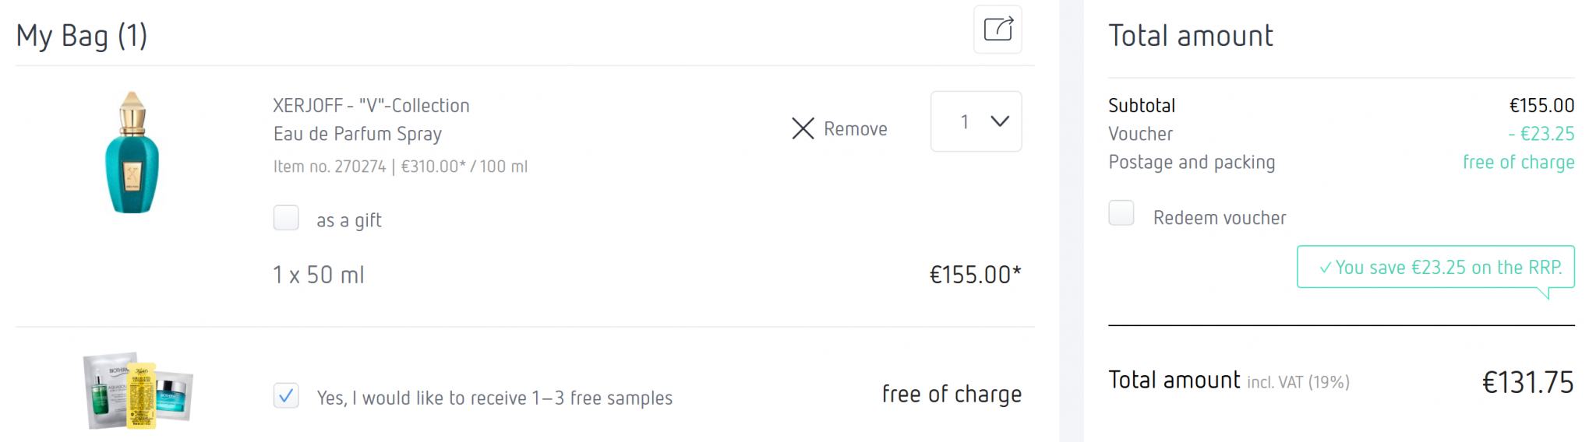Click the Eau de Parfum Spray name
Viewport: 1596px width, 442px height.
click(357, 134)
